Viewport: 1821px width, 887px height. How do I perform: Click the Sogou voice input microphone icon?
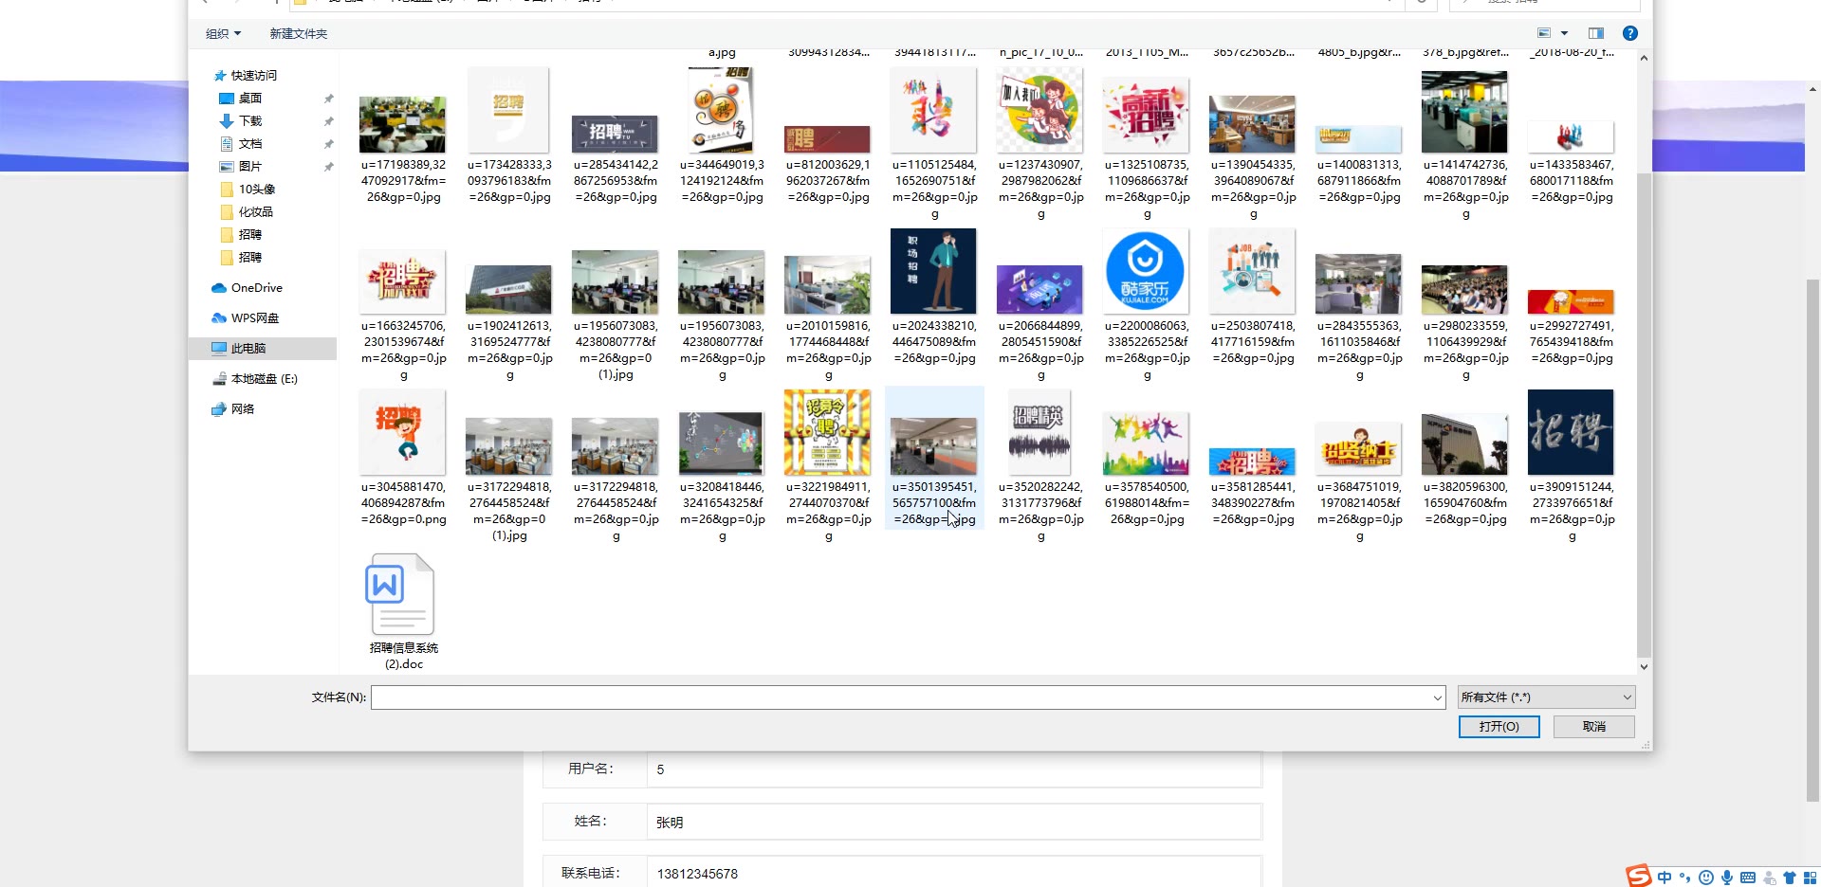tap(1727, 878)
